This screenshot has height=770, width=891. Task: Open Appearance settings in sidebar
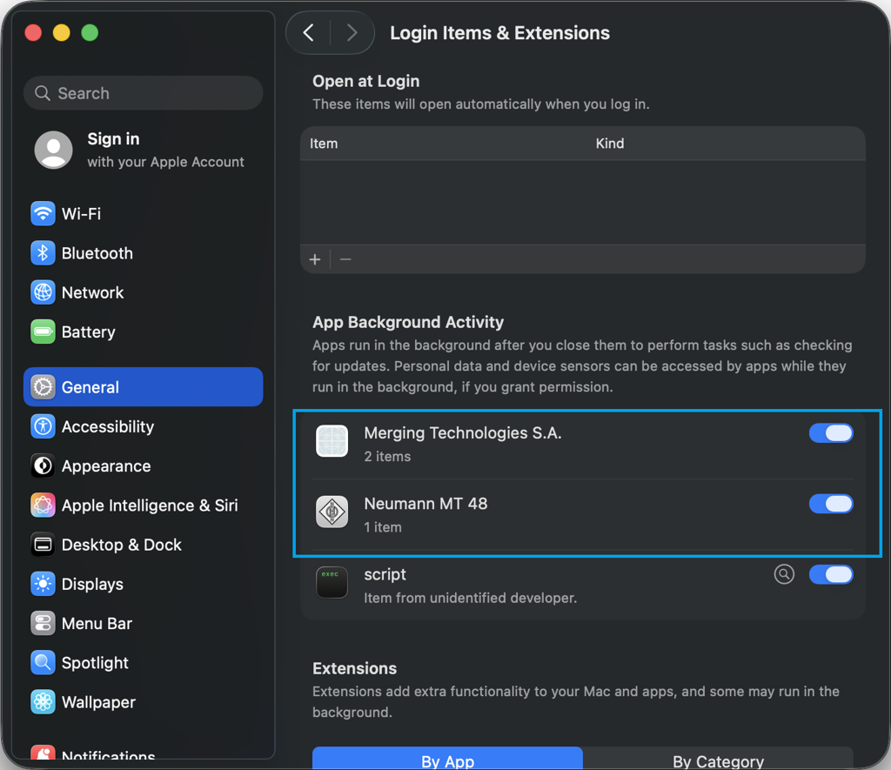tap(144, 466)
